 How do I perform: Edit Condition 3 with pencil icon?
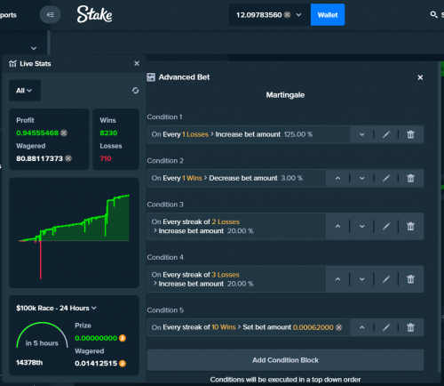[386, 227]
